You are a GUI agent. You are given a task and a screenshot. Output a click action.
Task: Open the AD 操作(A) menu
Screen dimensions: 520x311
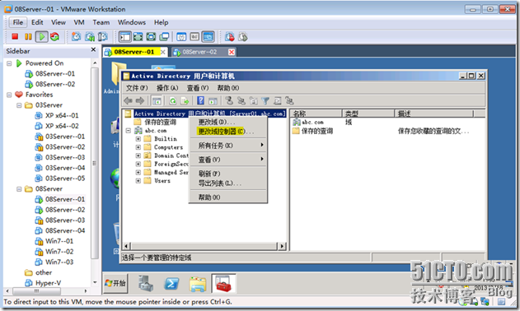167,88
